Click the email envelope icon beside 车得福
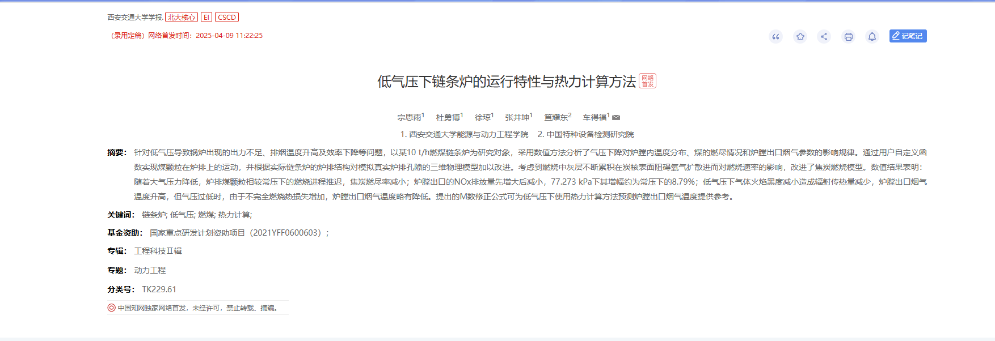The height and width of the screenshot is (341, 995). (x=616, y=118)
